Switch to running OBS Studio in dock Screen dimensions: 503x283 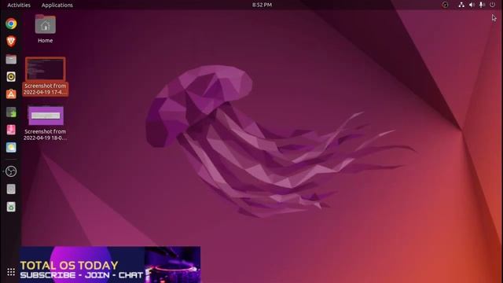(11, 171)
